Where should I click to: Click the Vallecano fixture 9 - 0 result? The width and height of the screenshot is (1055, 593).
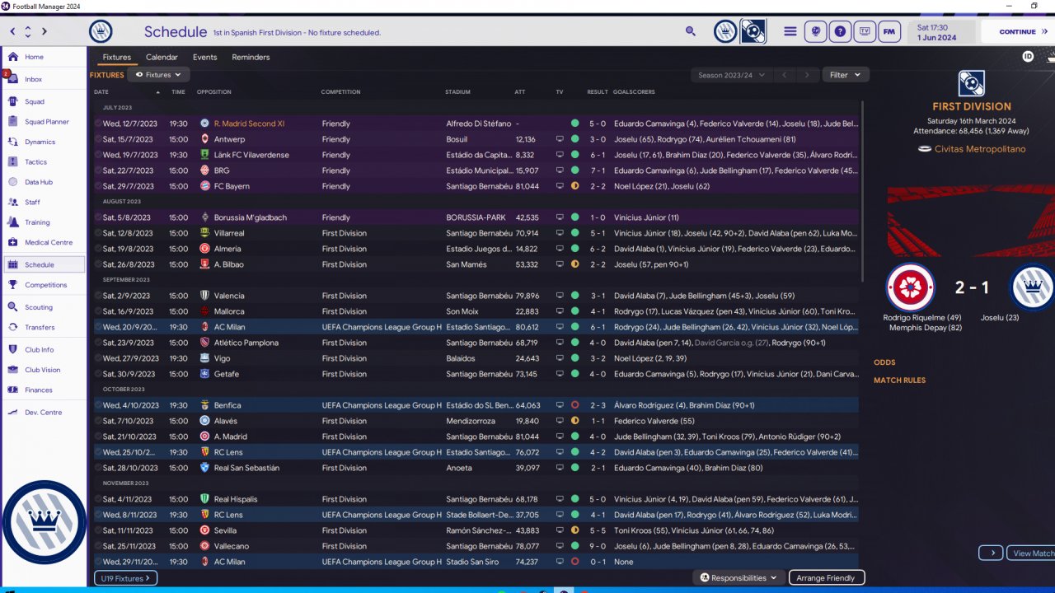597,546
